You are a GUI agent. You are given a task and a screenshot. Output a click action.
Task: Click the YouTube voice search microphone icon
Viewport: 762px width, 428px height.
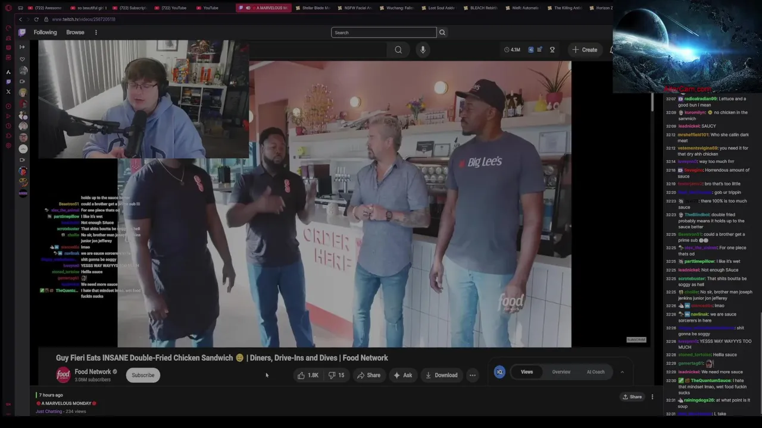(423, 50)
